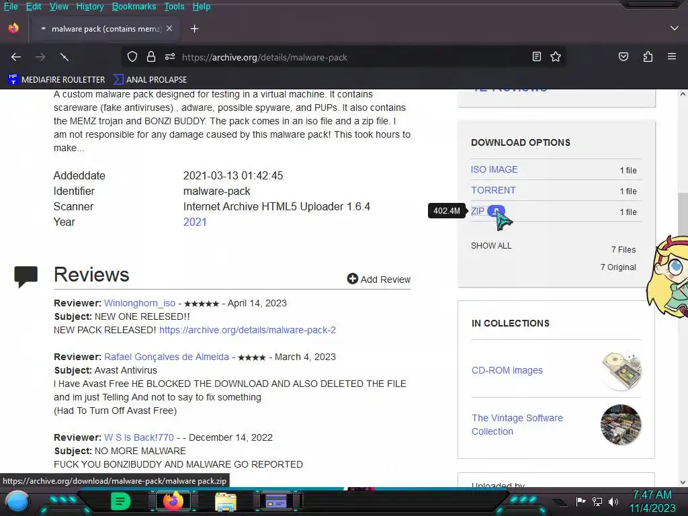Open the History menu
This screenshot has height=516, width=688.
(x=90, y=6)
